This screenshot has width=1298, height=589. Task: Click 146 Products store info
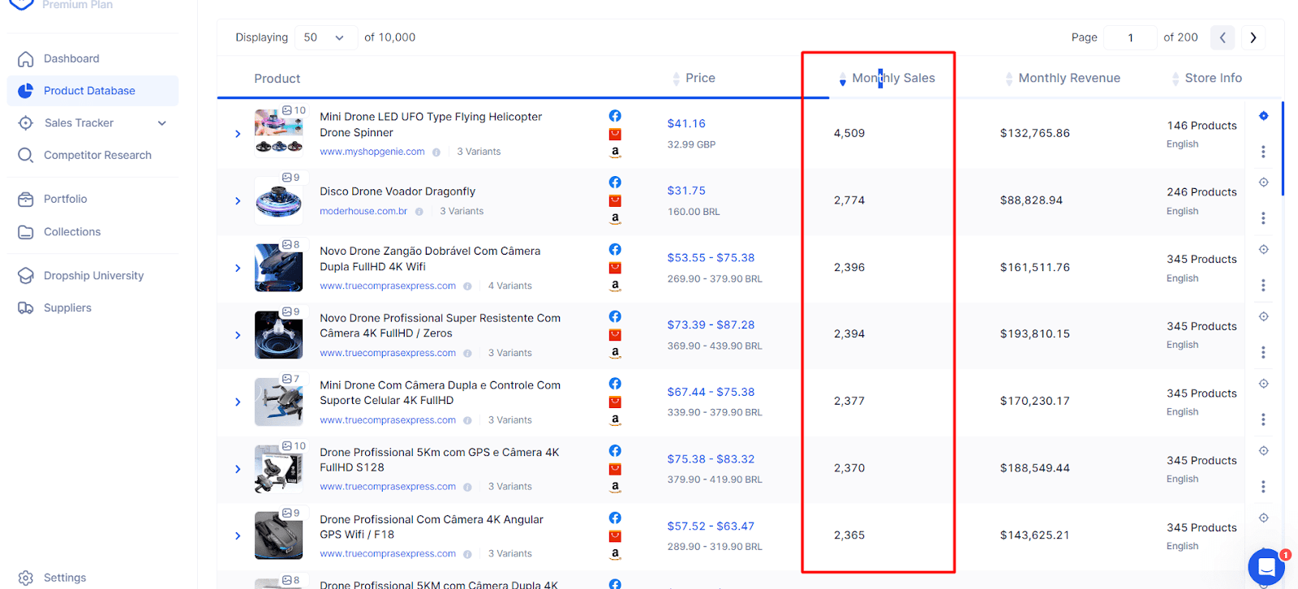coord(1201,126)
